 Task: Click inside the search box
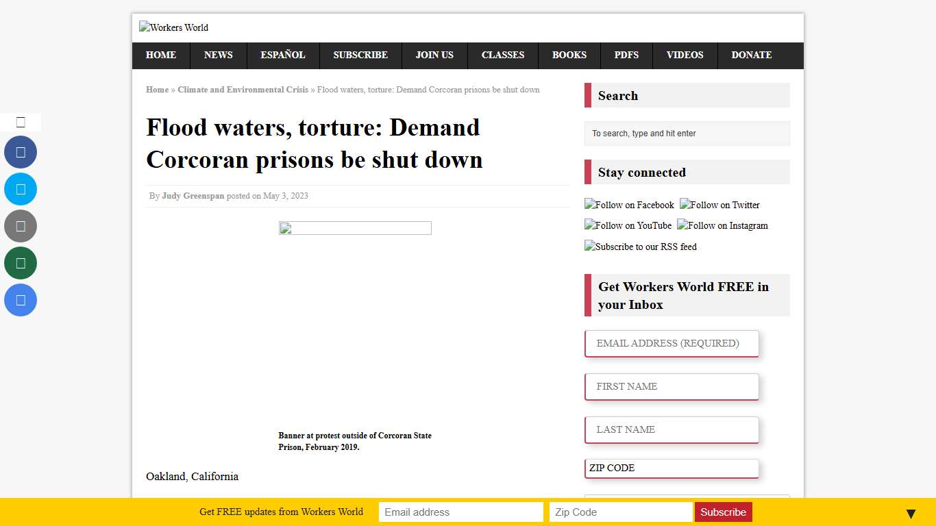(687, 134)
